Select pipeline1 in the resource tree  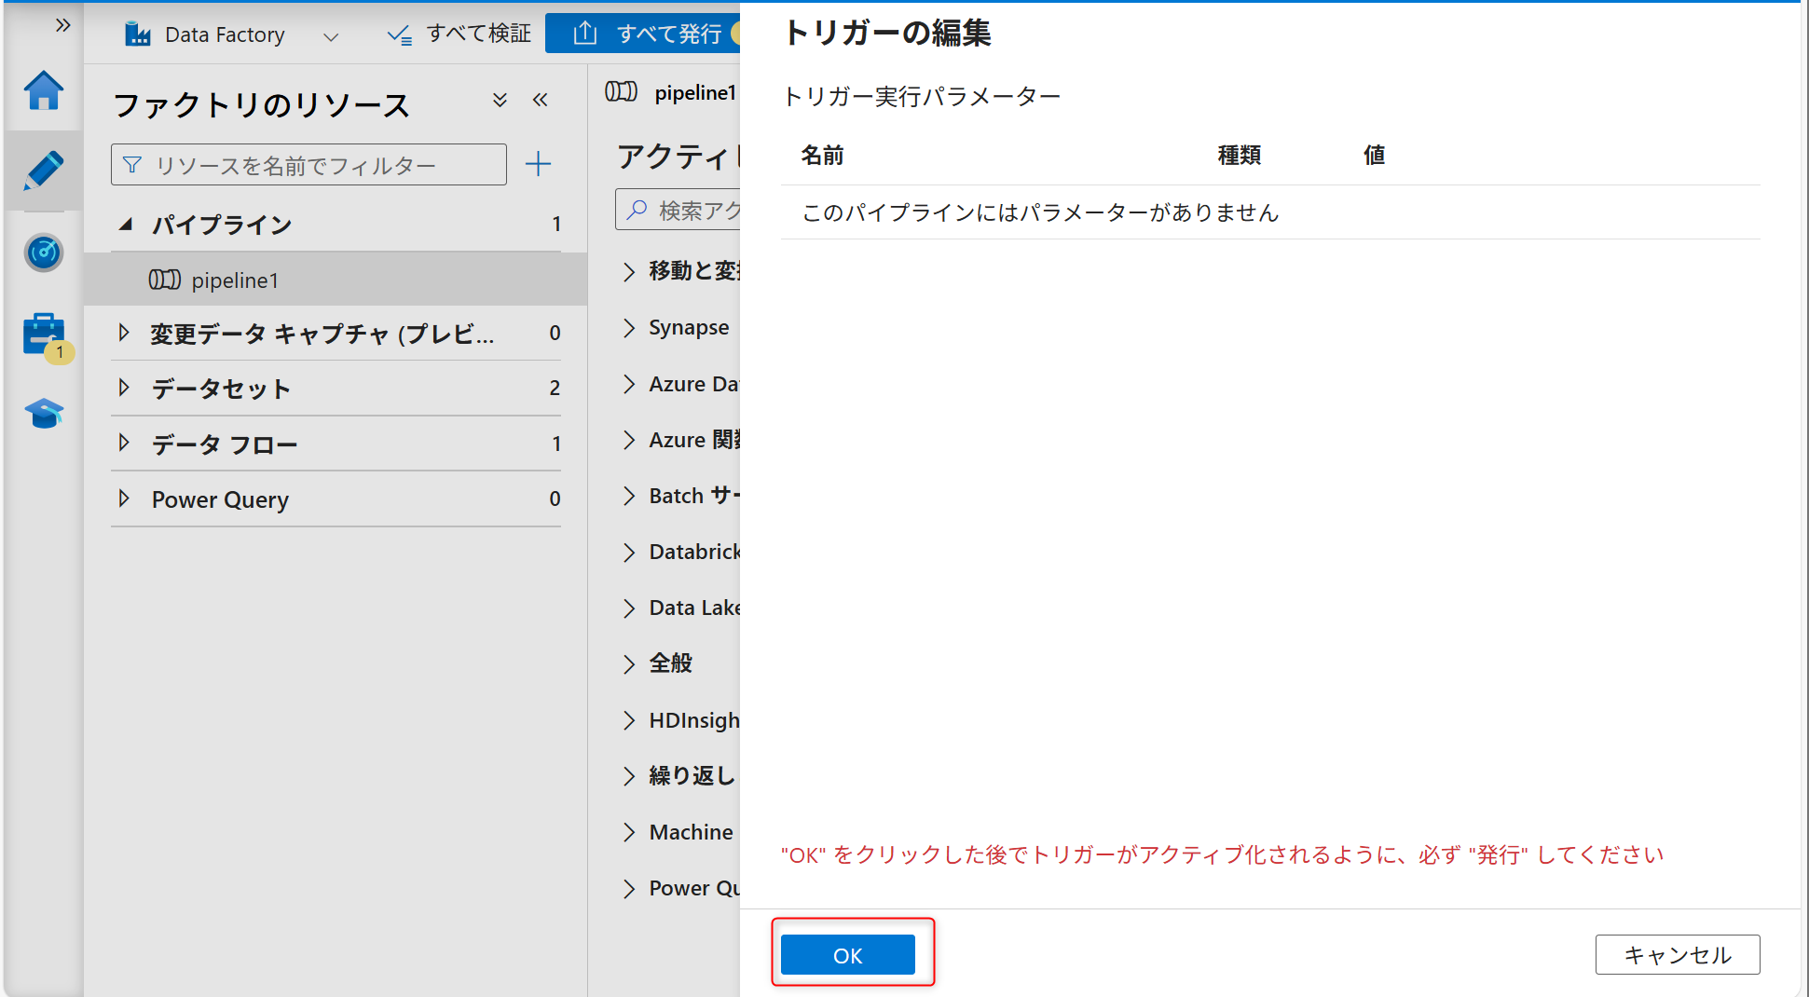(234, 280)
